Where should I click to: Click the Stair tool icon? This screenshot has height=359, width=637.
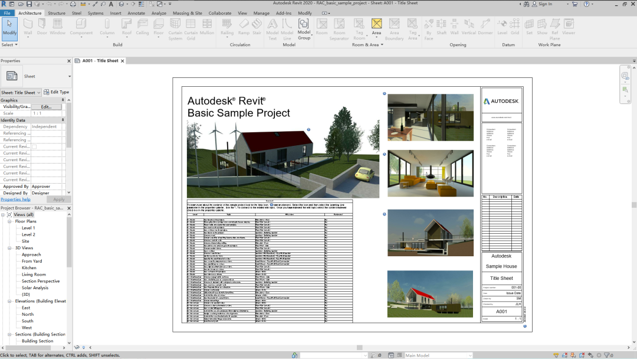pyautogui.click(x=257, y=27)
